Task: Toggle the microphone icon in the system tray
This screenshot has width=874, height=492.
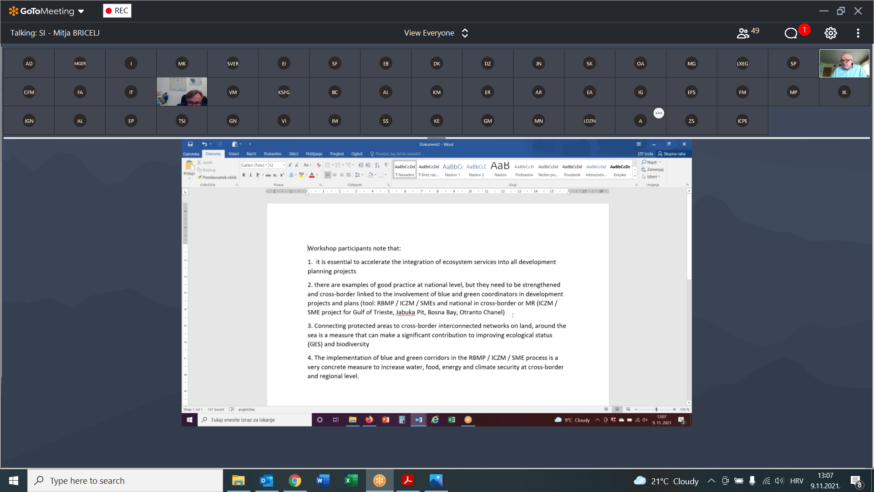Action: pos(752,481)
